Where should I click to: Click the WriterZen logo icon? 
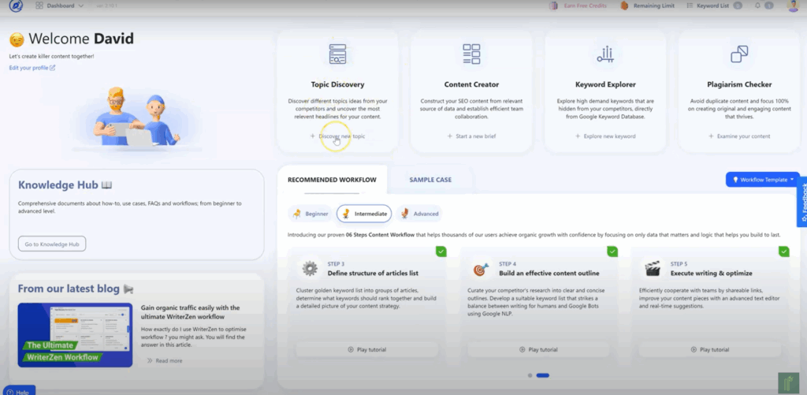click(x=16, y=6)
